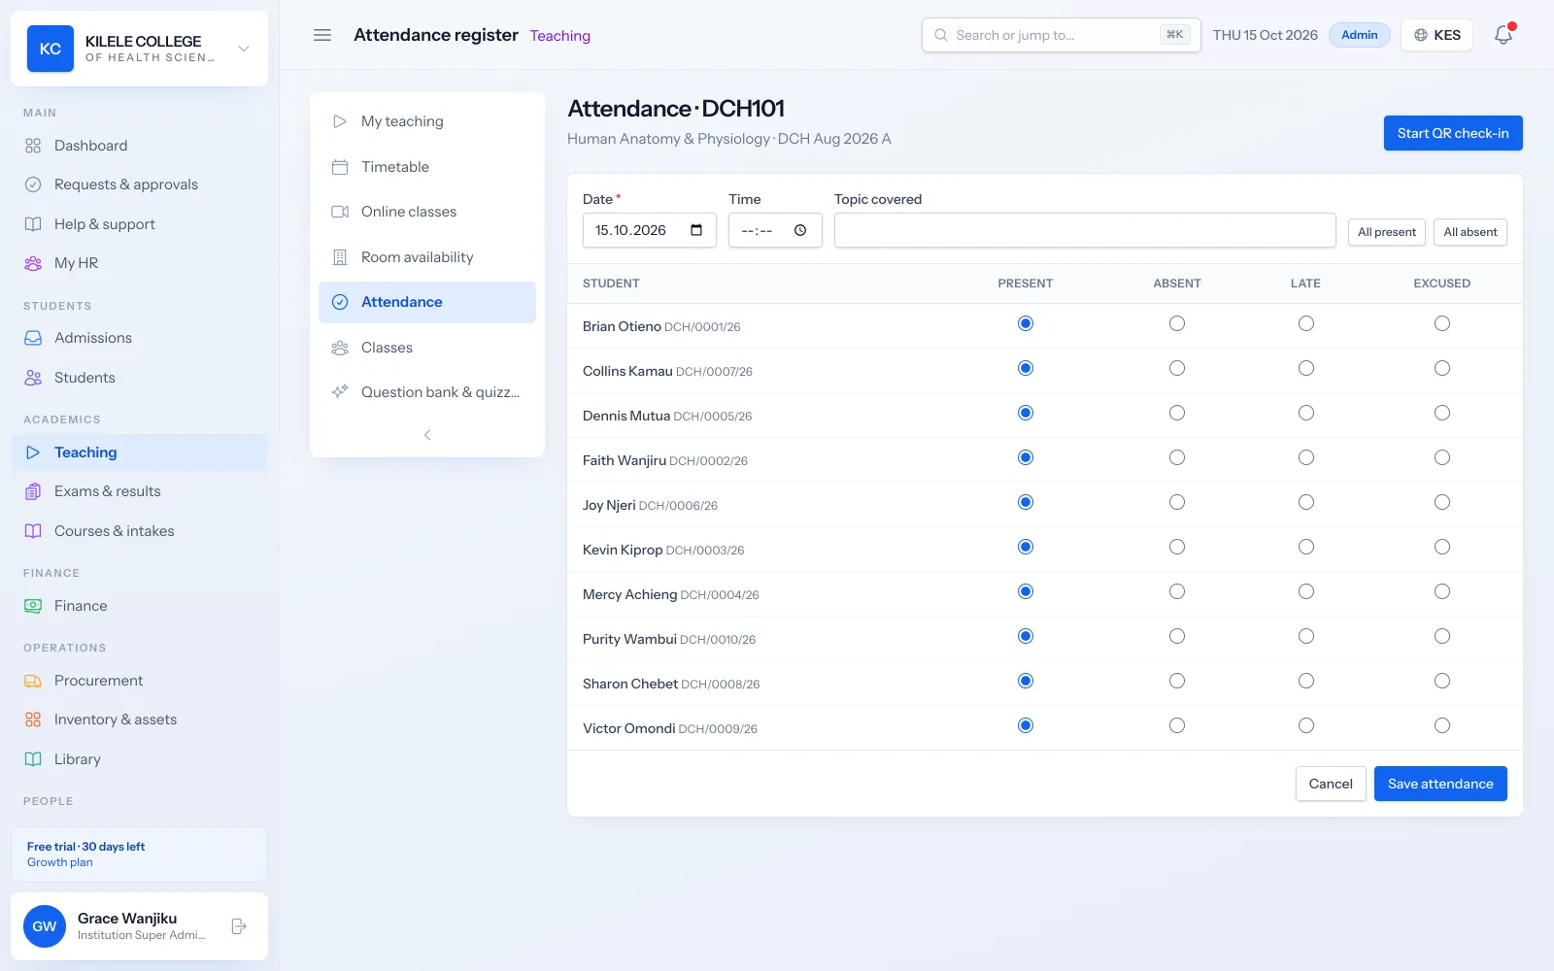Click Start QR check-in button
The image size is (1554, 971).
click(1453, 133)
